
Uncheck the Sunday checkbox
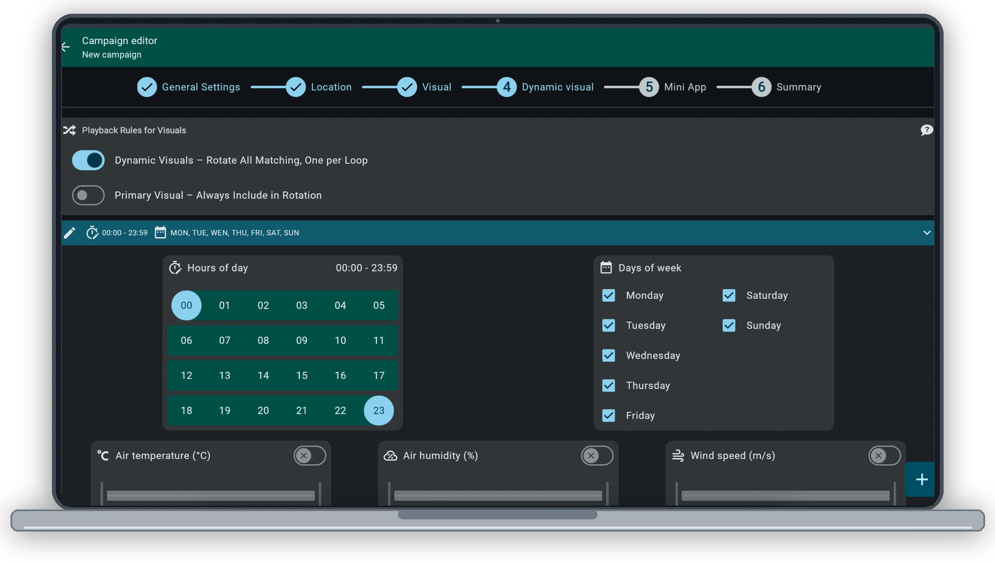(729, 326)
